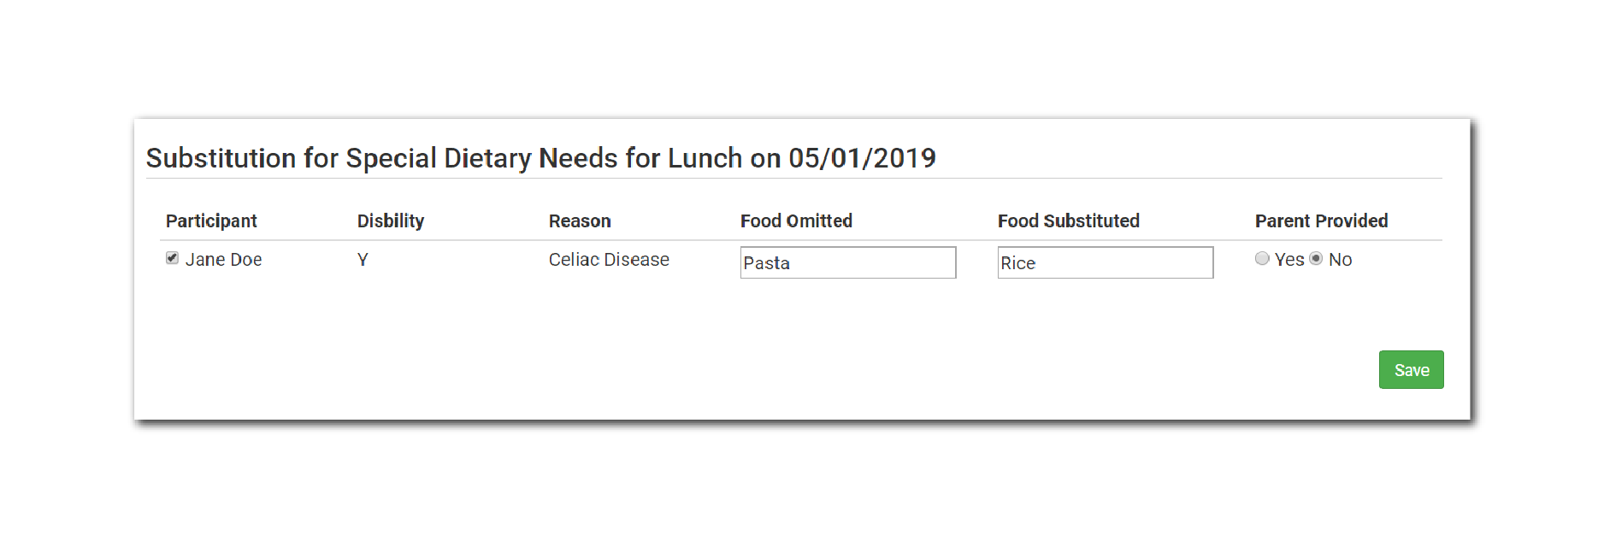Click the Participant column header
1604x535 pixels.
coord(211,221)
